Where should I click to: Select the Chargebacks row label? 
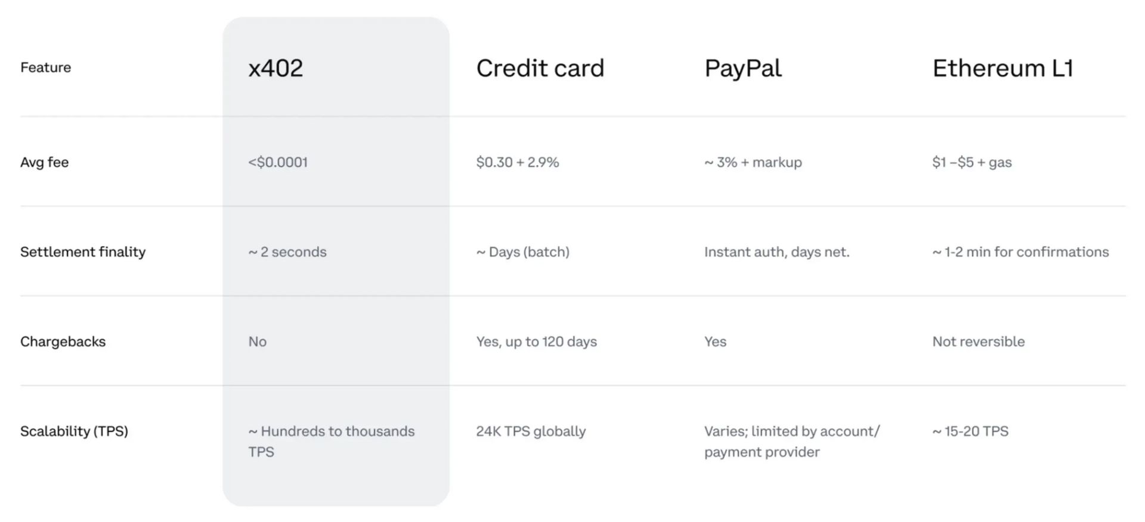[x=63, y=341]
